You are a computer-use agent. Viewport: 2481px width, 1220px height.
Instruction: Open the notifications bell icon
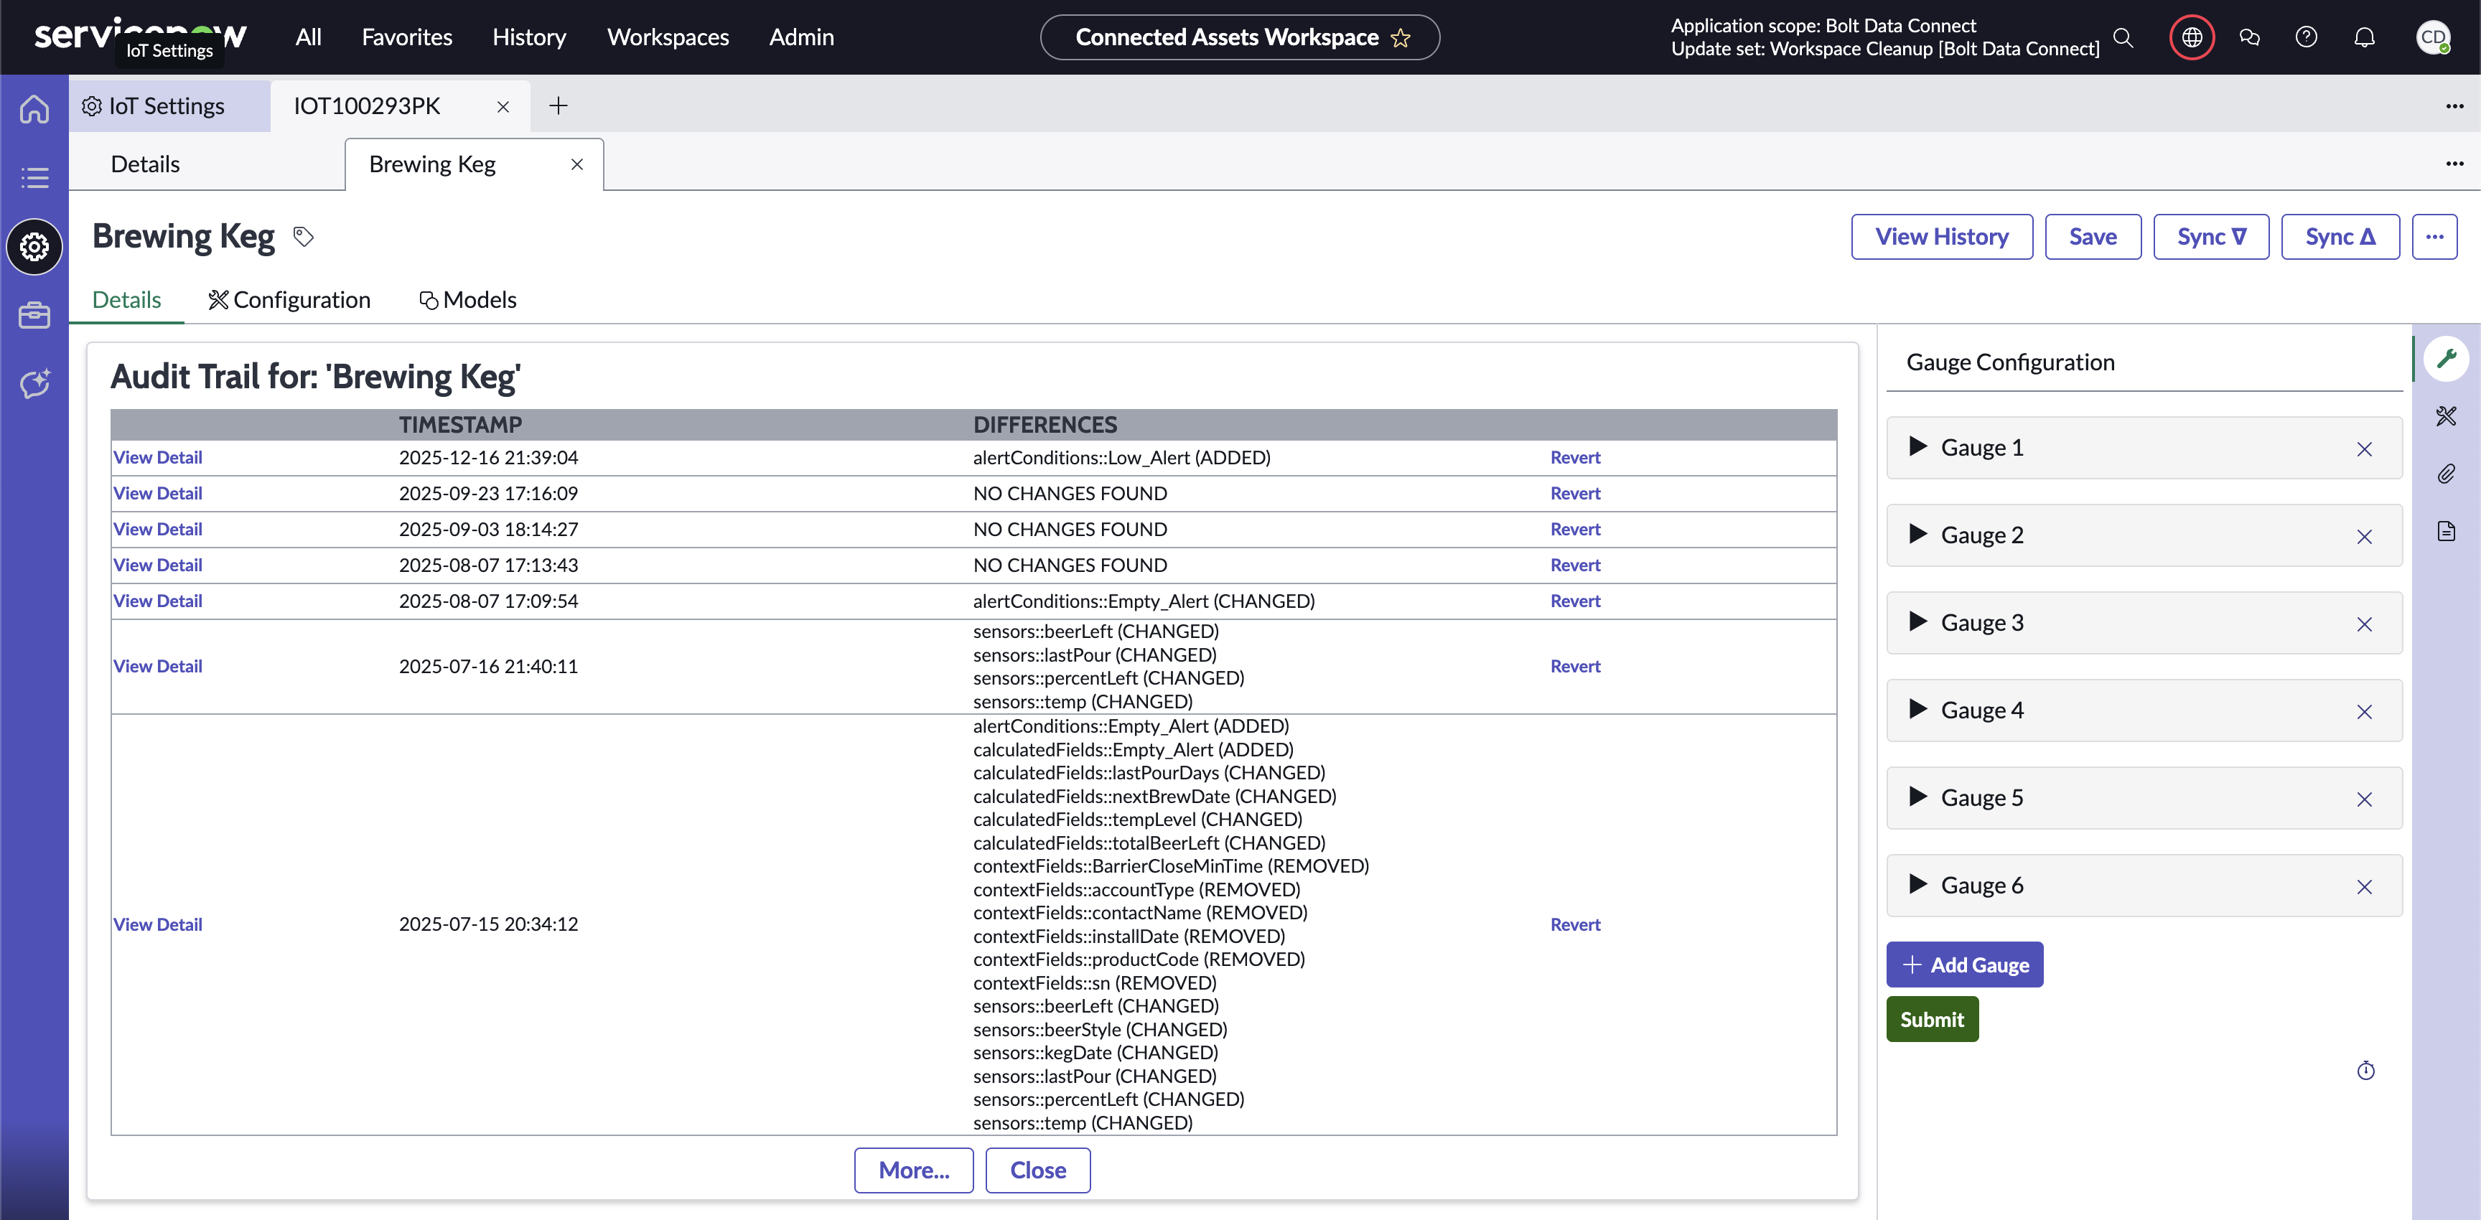coord(2363,37)
